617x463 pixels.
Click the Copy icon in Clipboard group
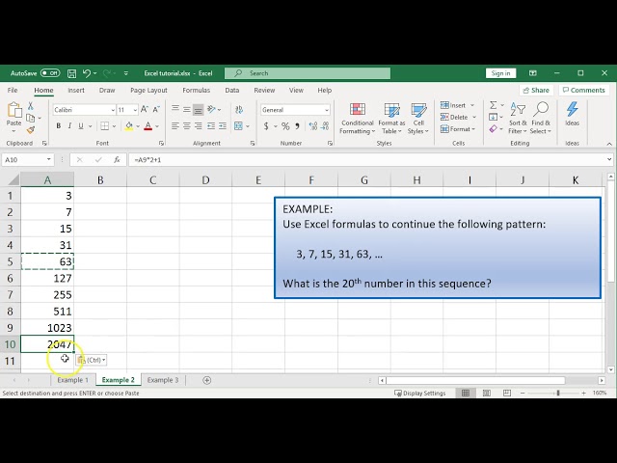(30, 118)
